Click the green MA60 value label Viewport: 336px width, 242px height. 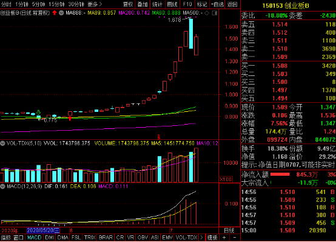point(166,13)
